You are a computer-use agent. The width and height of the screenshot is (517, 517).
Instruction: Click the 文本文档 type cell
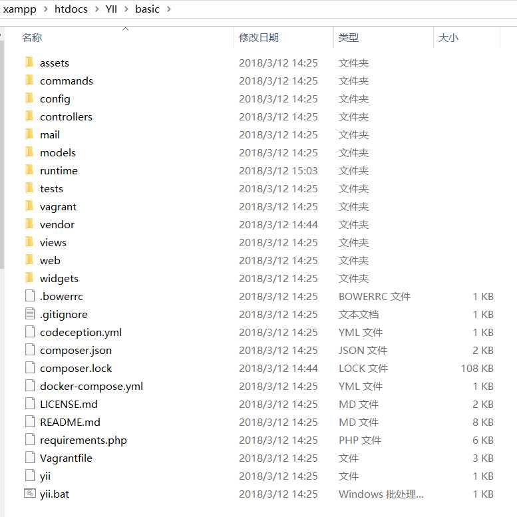click(359, 314)
